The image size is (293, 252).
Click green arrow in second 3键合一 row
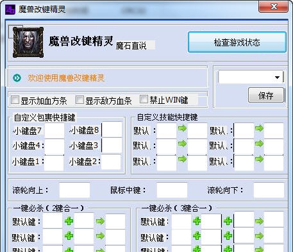tap(259, 236)
